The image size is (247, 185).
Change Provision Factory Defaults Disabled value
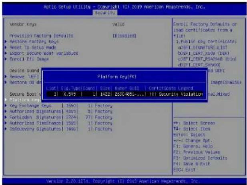point(125,36)
